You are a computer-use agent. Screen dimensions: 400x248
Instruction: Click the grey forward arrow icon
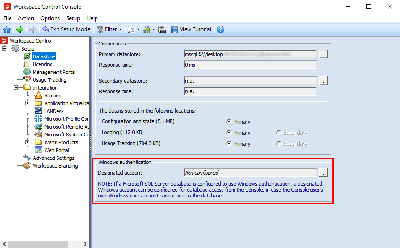pos(32,29)
